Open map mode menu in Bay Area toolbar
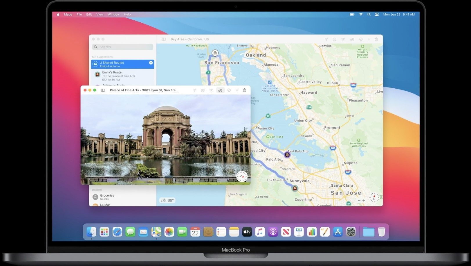471x266 pixels. tap(335, 39)
